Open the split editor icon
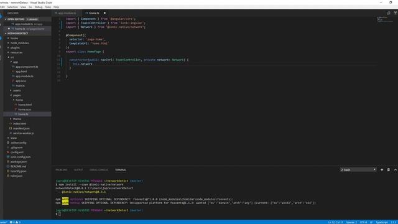Screen dimensions: 398x224 point(388,13)
